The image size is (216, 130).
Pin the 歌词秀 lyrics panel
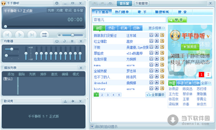pyautogui.click(x=73, y=101)
